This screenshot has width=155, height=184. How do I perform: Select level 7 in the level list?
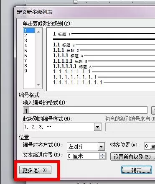[29, 61]
